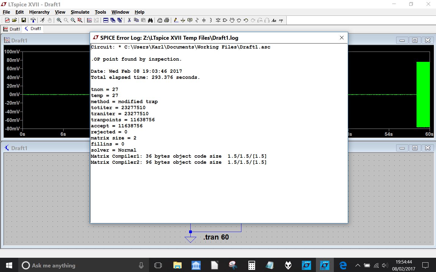The height and width of the screenshot is (272, 436).
Task: Switch to the Draft1 waveform tab
Action: pos(12,29)
